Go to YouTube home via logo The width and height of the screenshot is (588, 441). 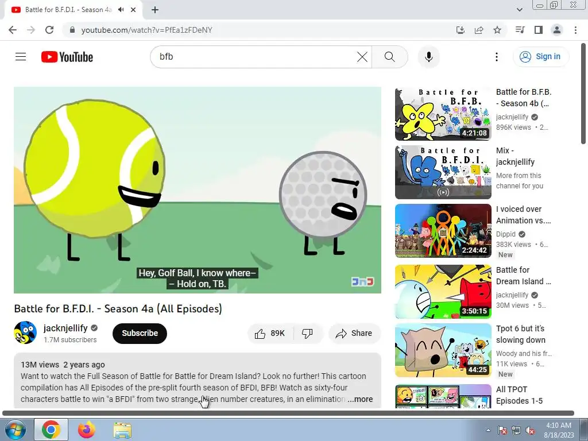point(67,57)
